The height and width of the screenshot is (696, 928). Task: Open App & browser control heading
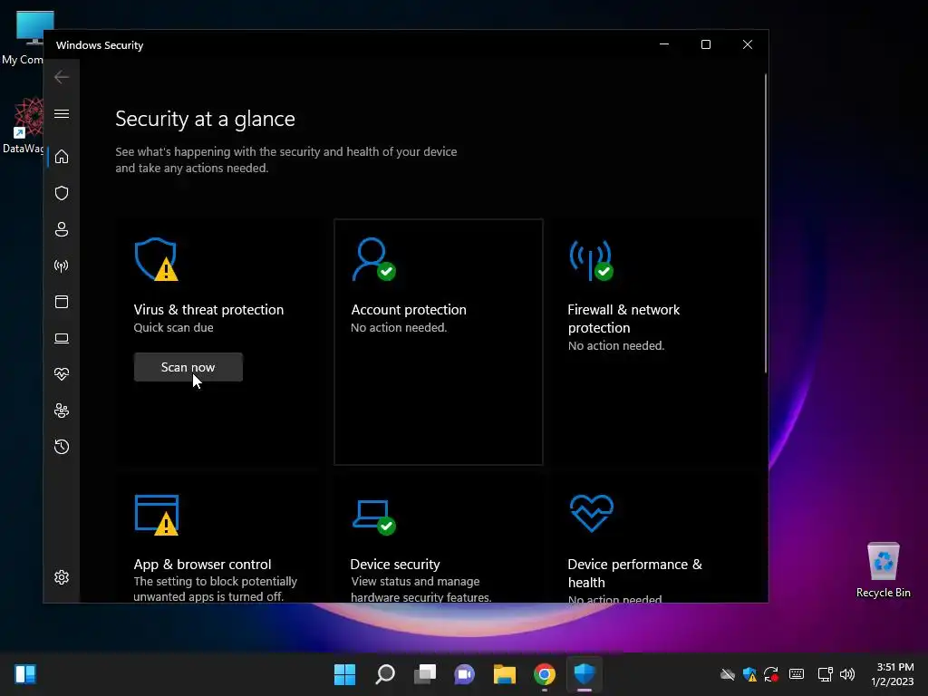click(x=202, y=564)
